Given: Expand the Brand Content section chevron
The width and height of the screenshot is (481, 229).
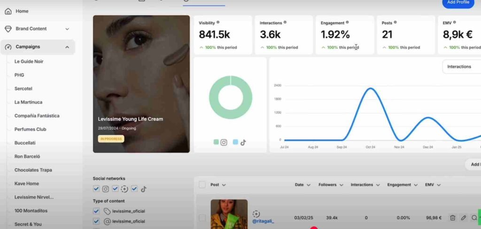Looking at the screenshot, I should (x=67, y=29).
